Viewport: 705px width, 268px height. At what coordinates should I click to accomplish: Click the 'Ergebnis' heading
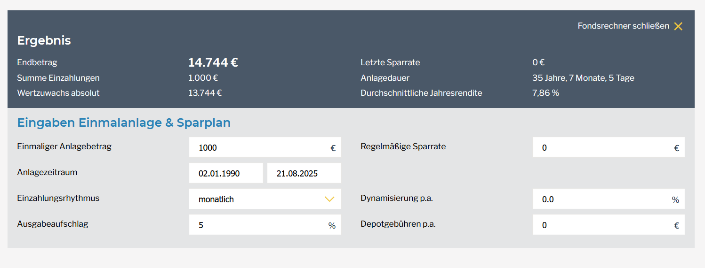click(44, 40)
